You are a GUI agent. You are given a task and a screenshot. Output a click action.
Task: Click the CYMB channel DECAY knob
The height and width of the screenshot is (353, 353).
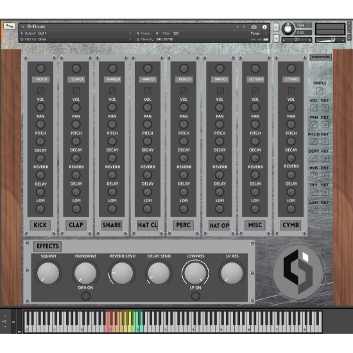click(291, 159)
